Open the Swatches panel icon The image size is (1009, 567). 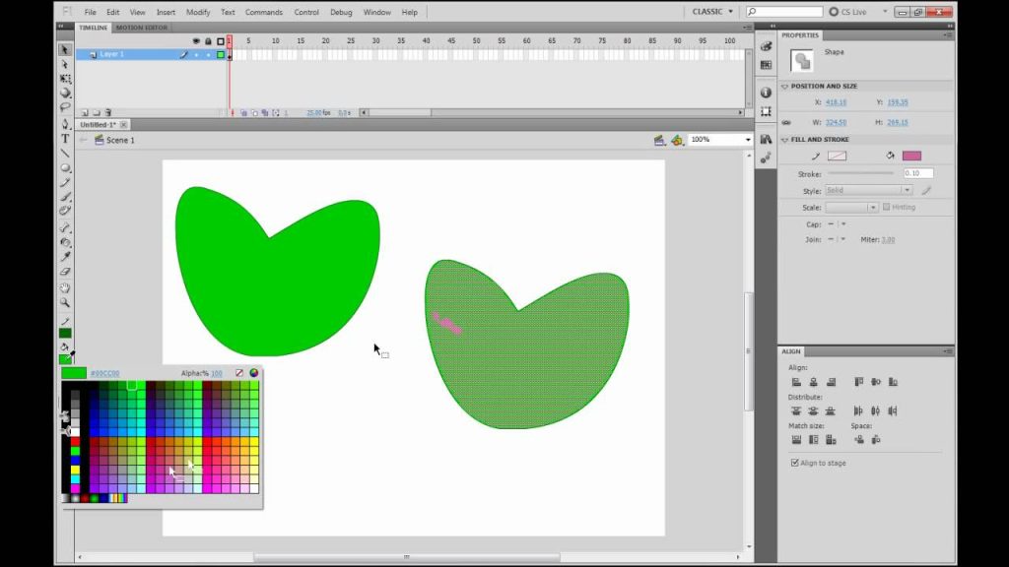point(766,65)
